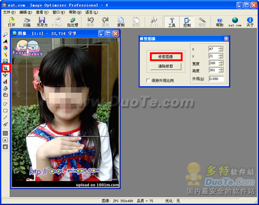259x205 pixels.
Task: Increase X value with stepper up arrow
Action: coord(221,47)
